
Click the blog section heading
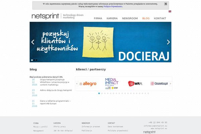(33, 69)
